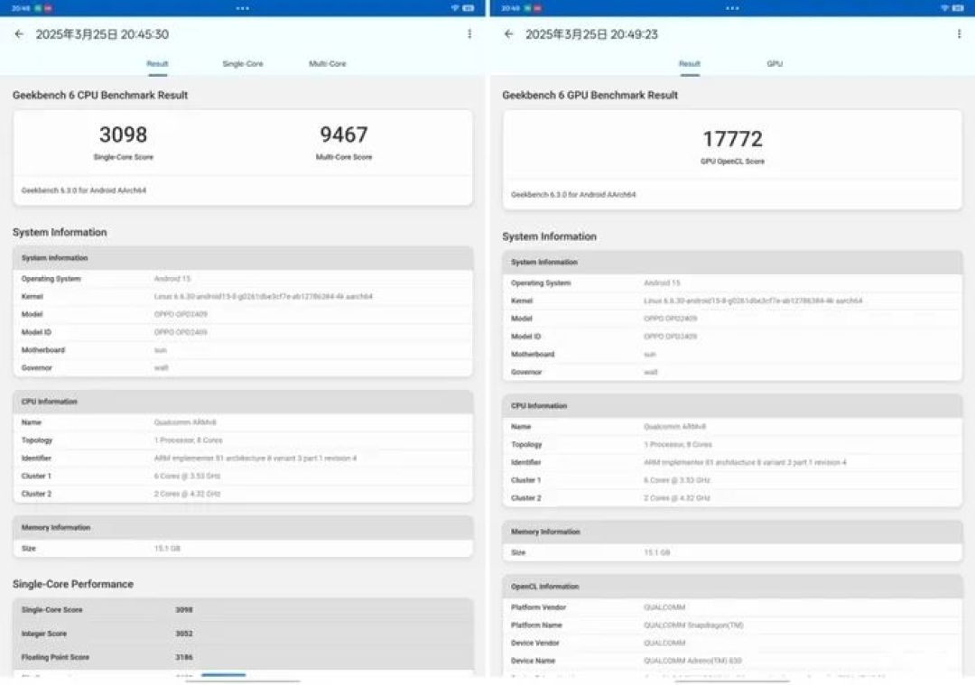The height and width of the screenshot is (685, 975).
Task: Tap Android 15 value on CPU screen
Action: click(172, 279)
